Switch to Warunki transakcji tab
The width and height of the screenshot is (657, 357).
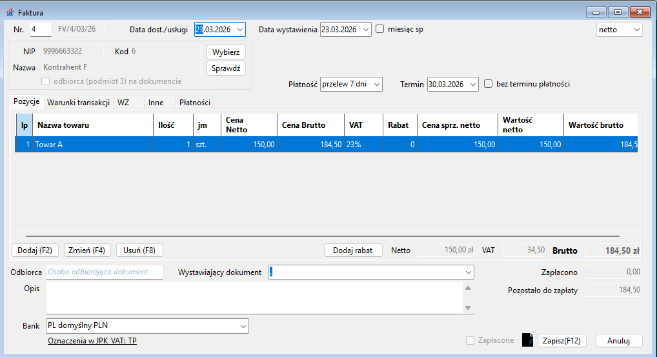point(78,103)
